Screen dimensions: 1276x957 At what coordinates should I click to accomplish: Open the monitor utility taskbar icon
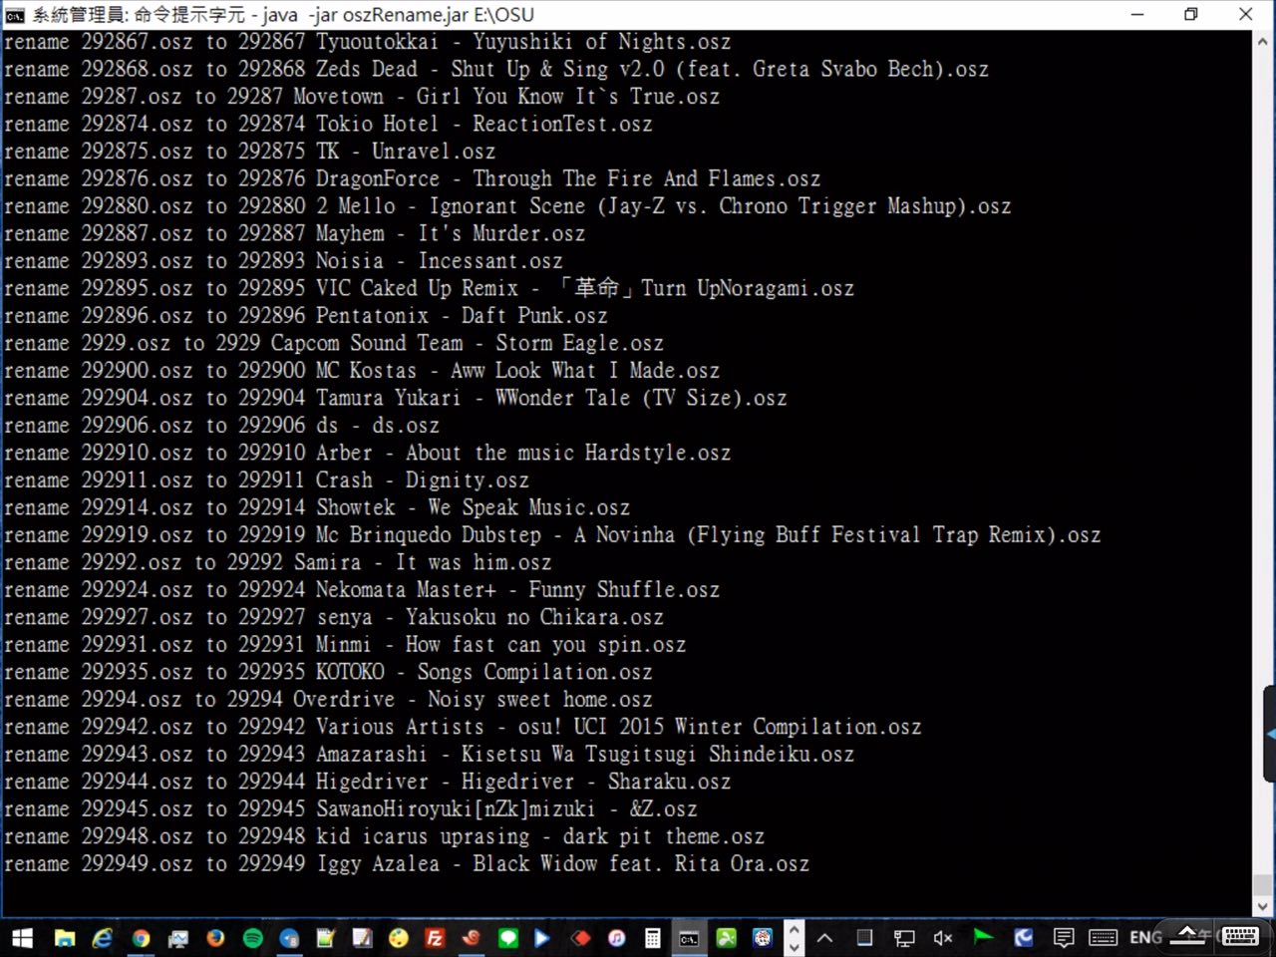point(178,938)
